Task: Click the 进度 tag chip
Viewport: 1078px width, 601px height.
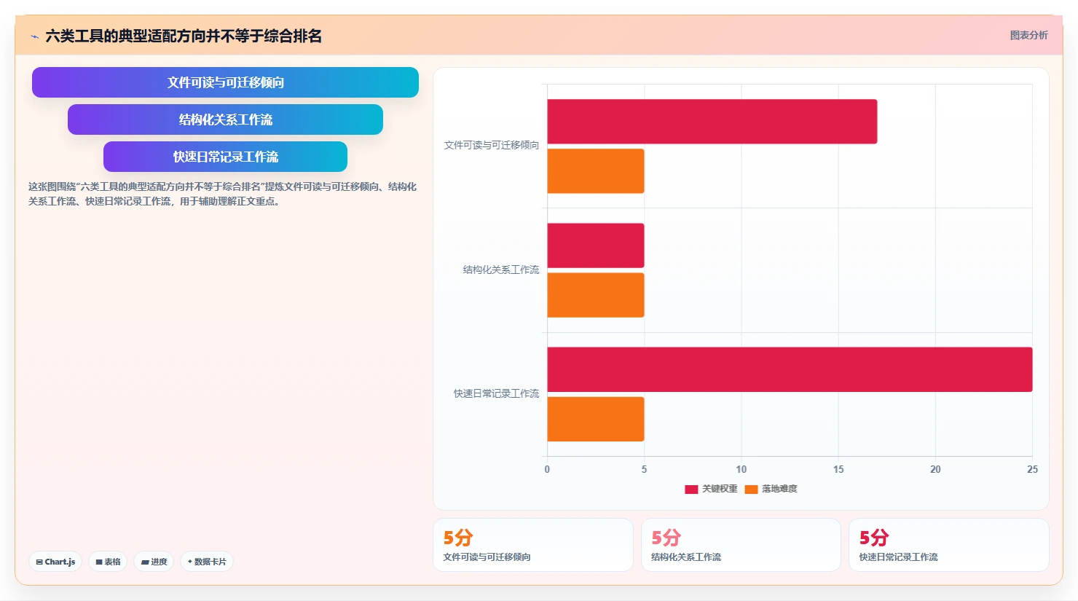Action: point(154,562)
